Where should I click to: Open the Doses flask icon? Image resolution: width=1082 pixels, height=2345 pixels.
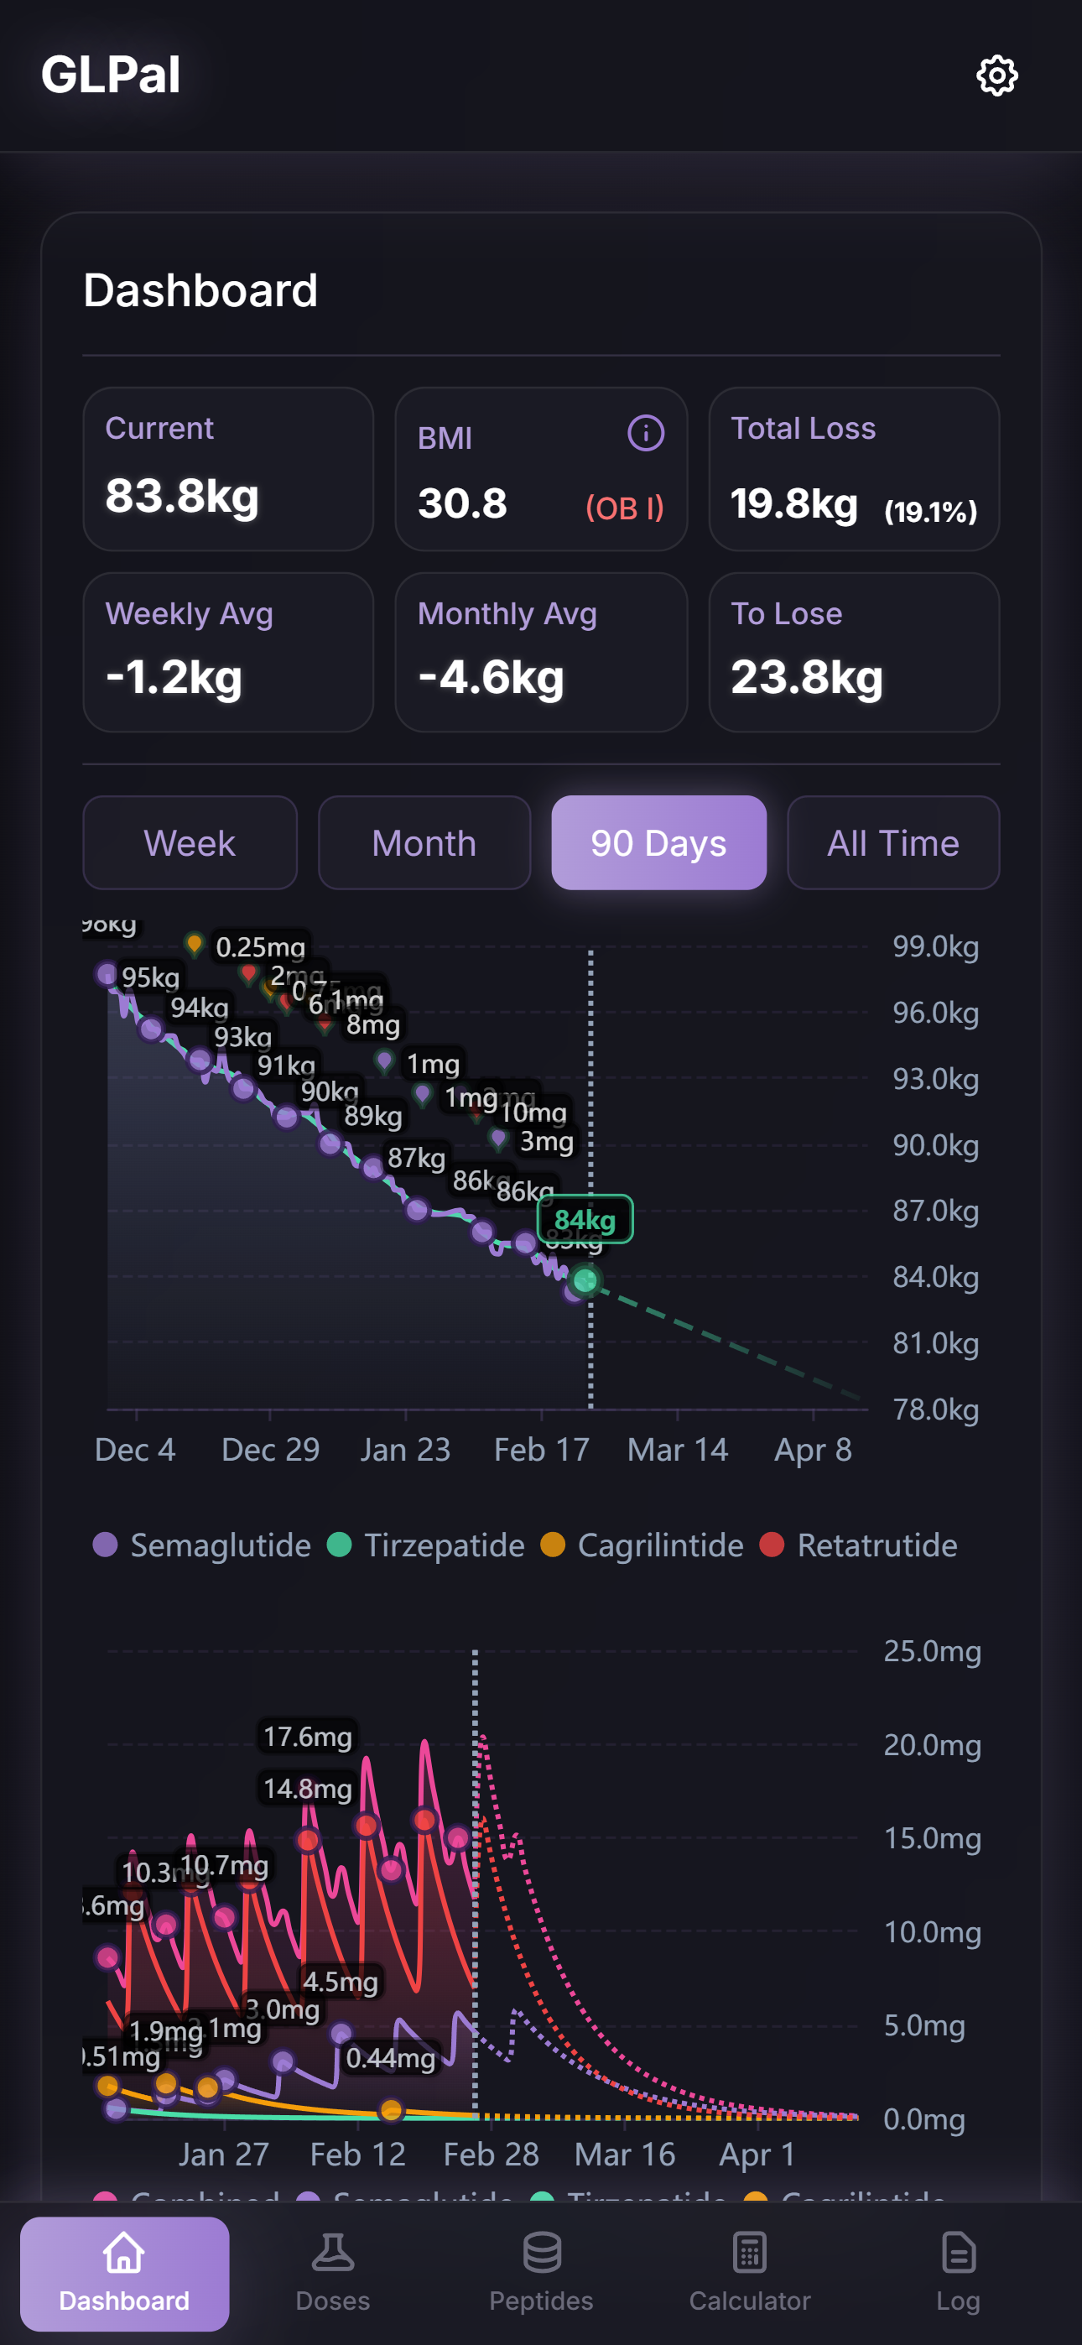point(332,2253)
